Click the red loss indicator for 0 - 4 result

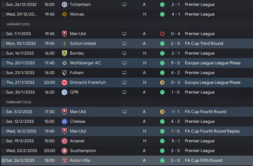pos(162,34)
